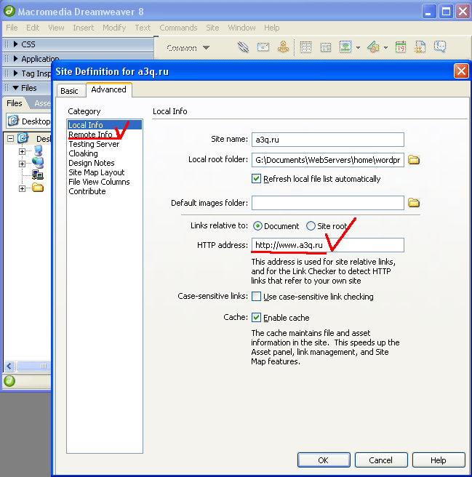Select Design Notes category
Viewport: 472px width, 477px height.
click(x=92, y=163)
